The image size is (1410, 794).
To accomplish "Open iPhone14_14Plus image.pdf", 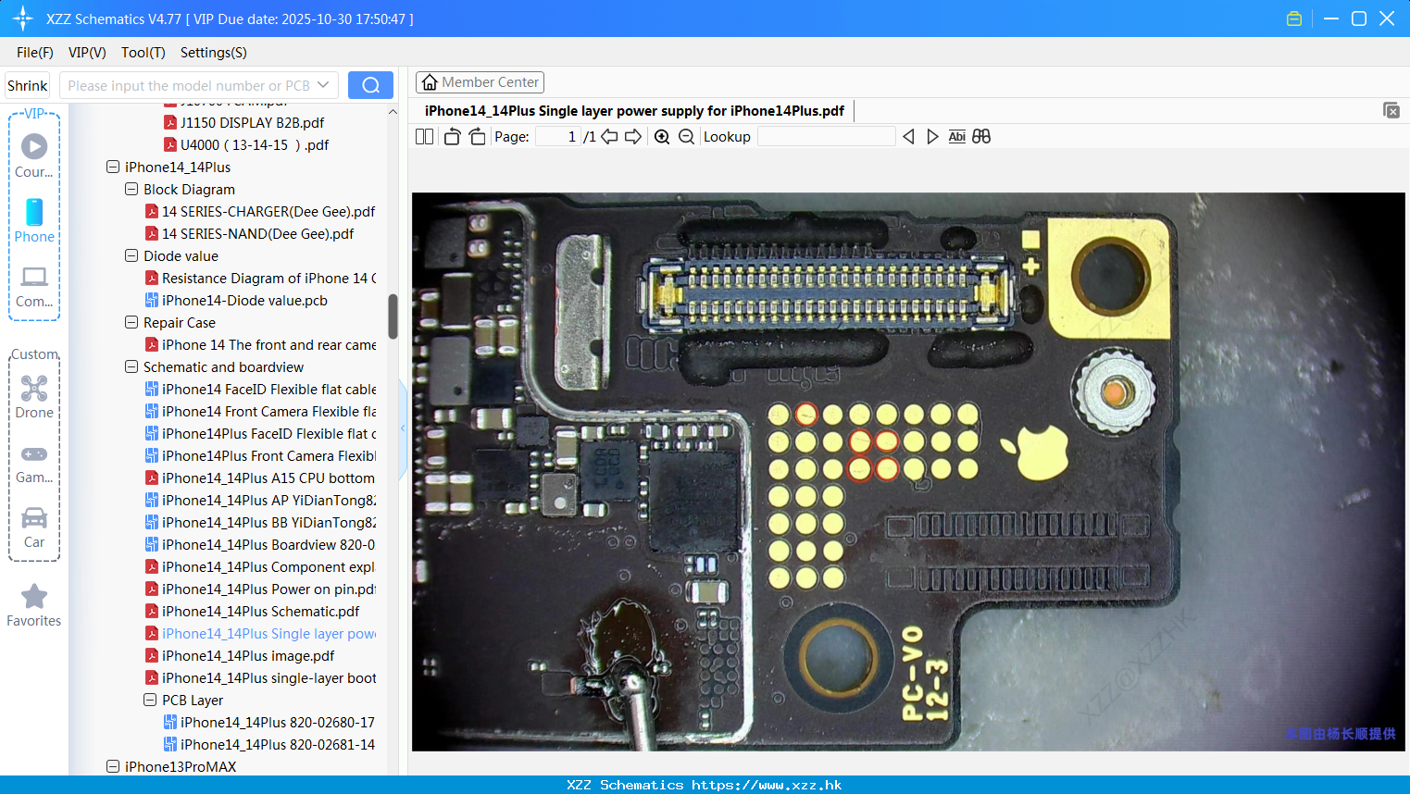I will [x=240, y=656].
